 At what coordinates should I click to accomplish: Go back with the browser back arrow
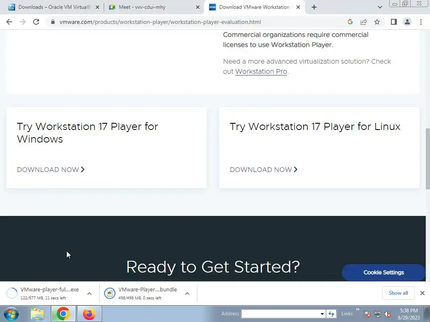click(9, 22)
